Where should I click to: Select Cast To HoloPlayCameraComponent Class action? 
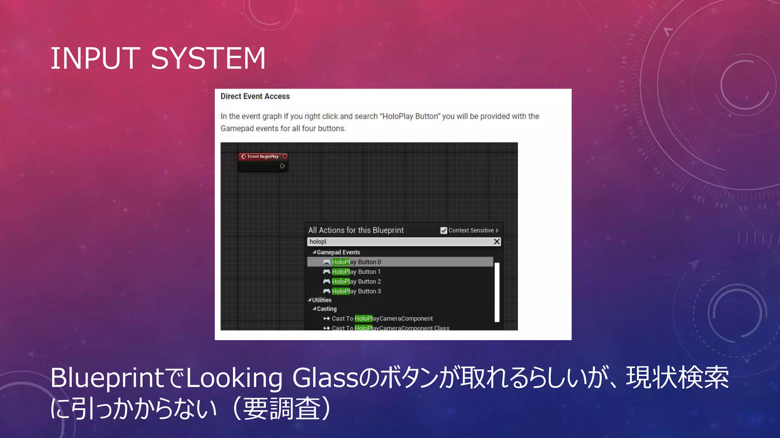pos(390,328)
